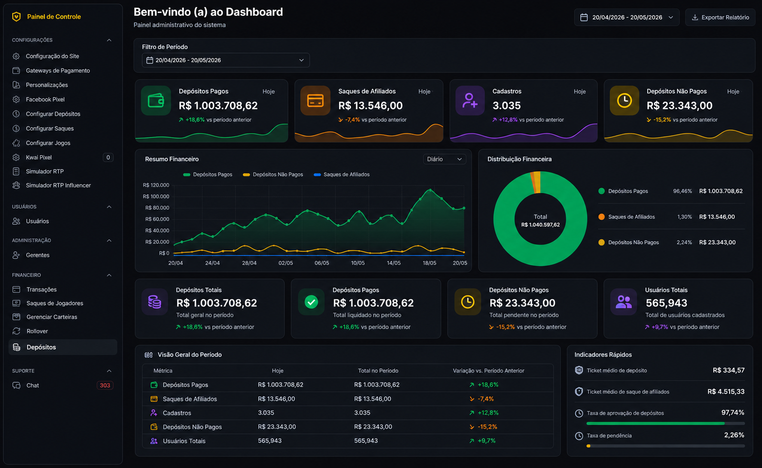The width and height of the screenshot is (762, 468).
Task: Click the green Depósitos Pagos donut legend dot
Action: pyautogui.click(x=602, y=191)
